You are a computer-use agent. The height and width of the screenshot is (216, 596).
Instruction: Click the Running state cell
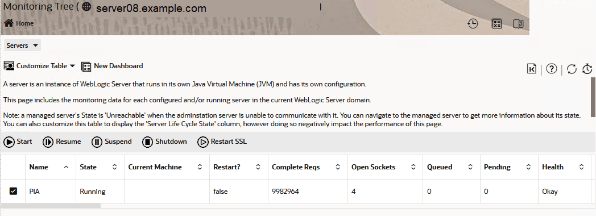[100, 192]
